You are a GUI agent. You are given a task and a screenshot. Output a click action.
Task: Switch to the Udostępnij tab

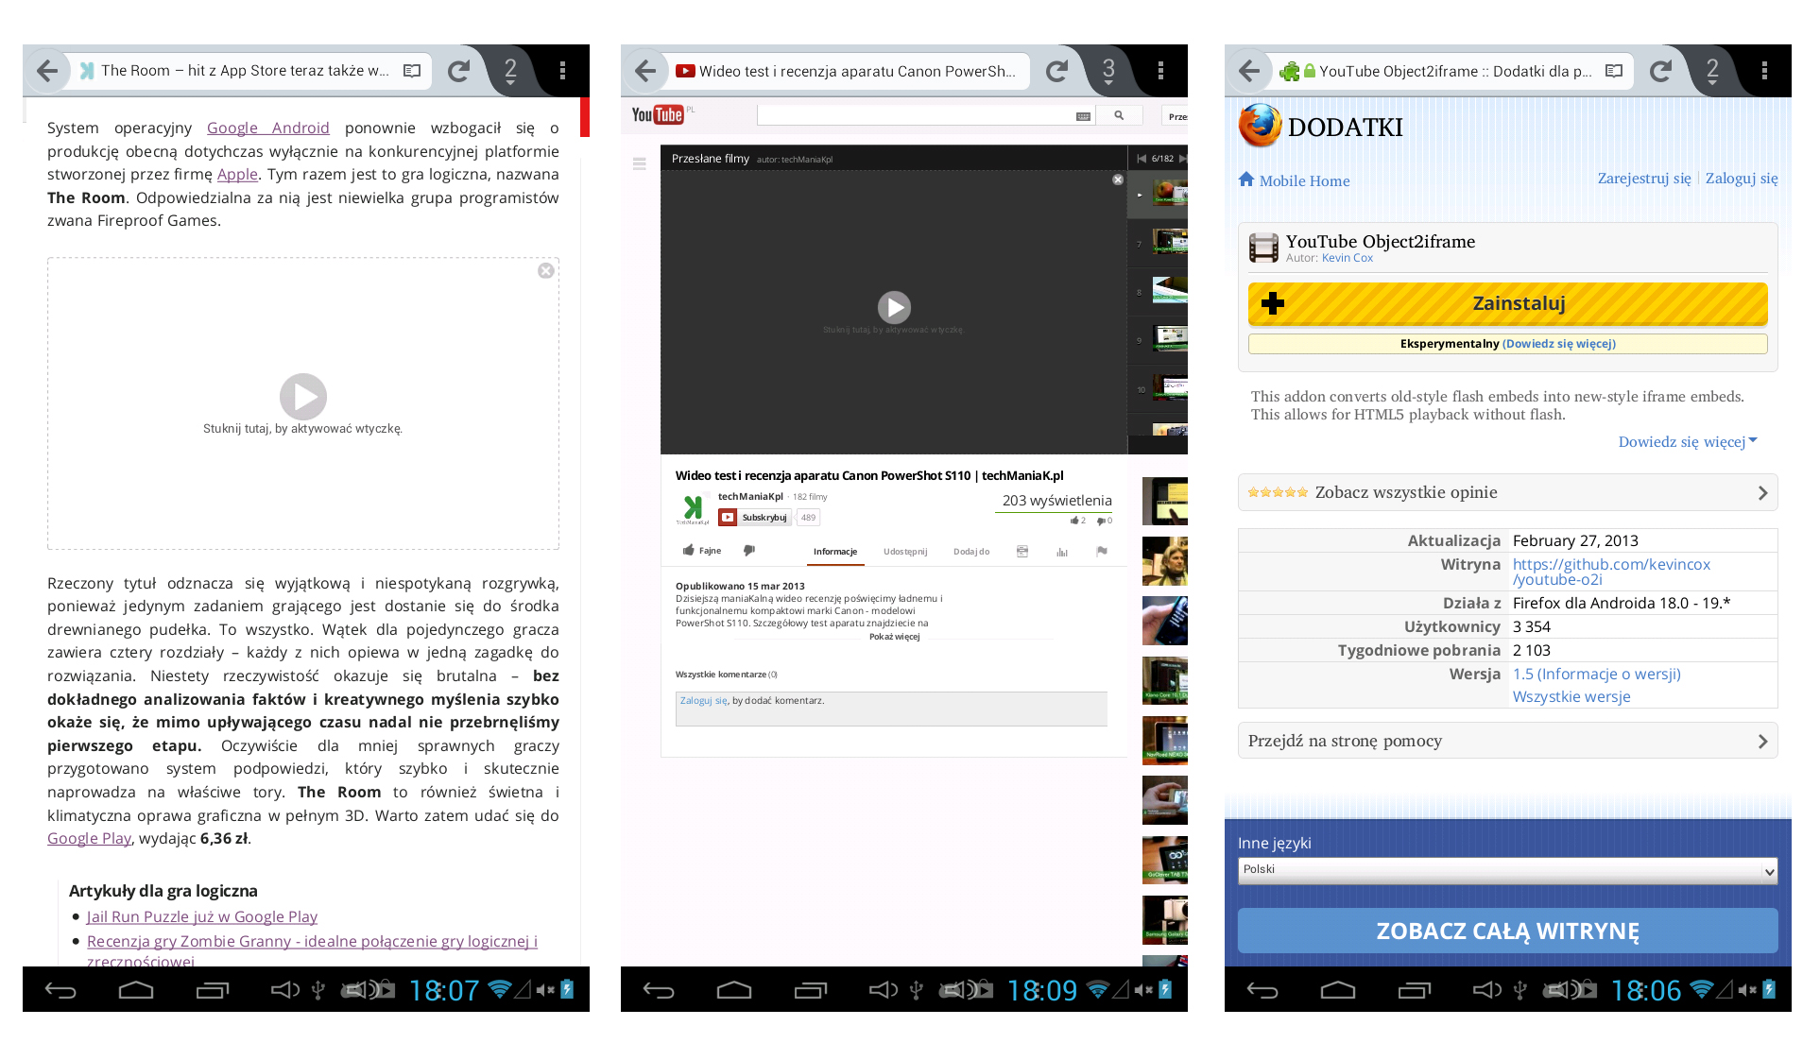tap(904, 552)
